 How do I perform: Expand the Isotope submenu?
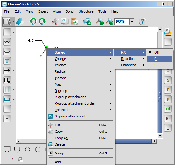[80, 78]
